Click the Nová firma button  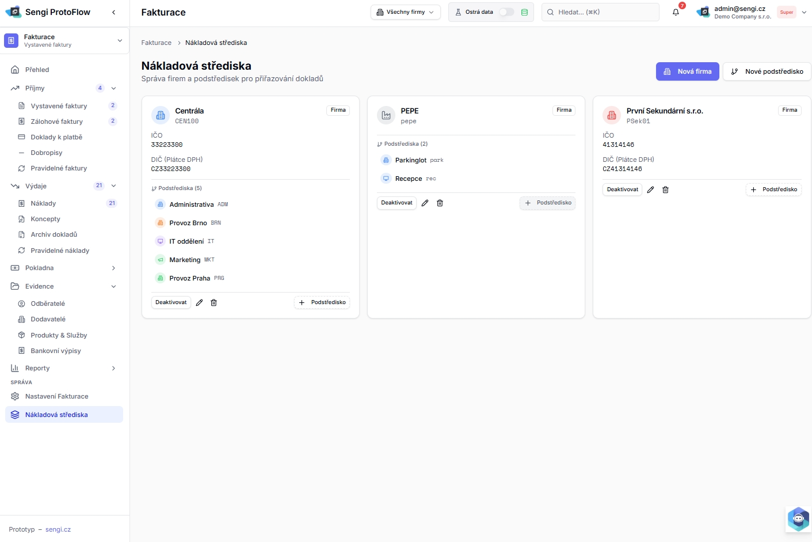687,71
